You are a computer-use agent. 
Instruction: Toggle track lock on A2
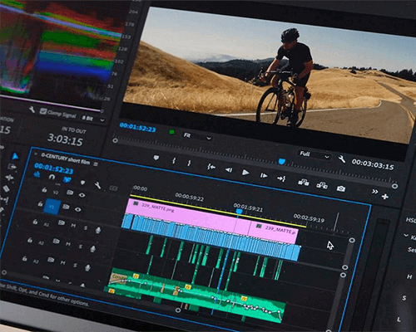[x=29, y=240]
